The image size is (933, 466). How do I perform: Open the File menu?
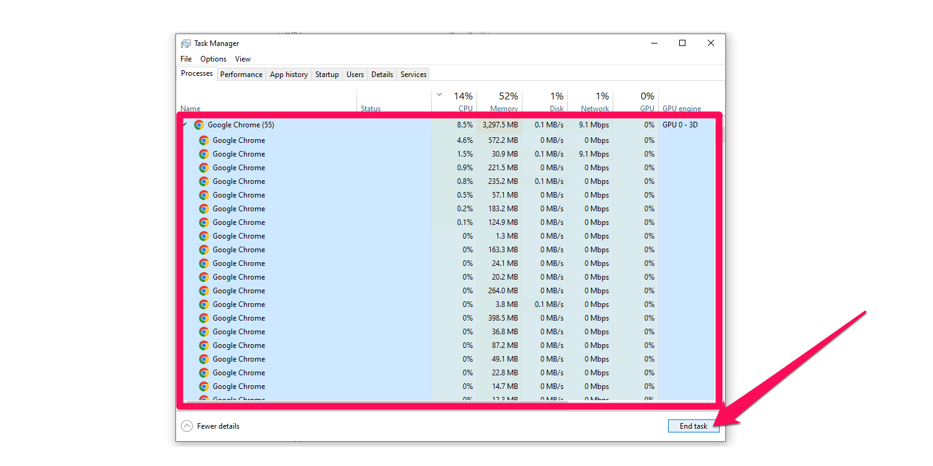[x=186, y=59]
